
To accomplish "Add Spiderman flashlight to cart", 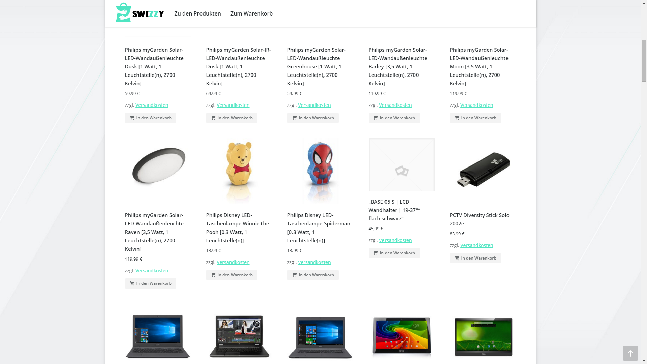I will tap(313, 275).
